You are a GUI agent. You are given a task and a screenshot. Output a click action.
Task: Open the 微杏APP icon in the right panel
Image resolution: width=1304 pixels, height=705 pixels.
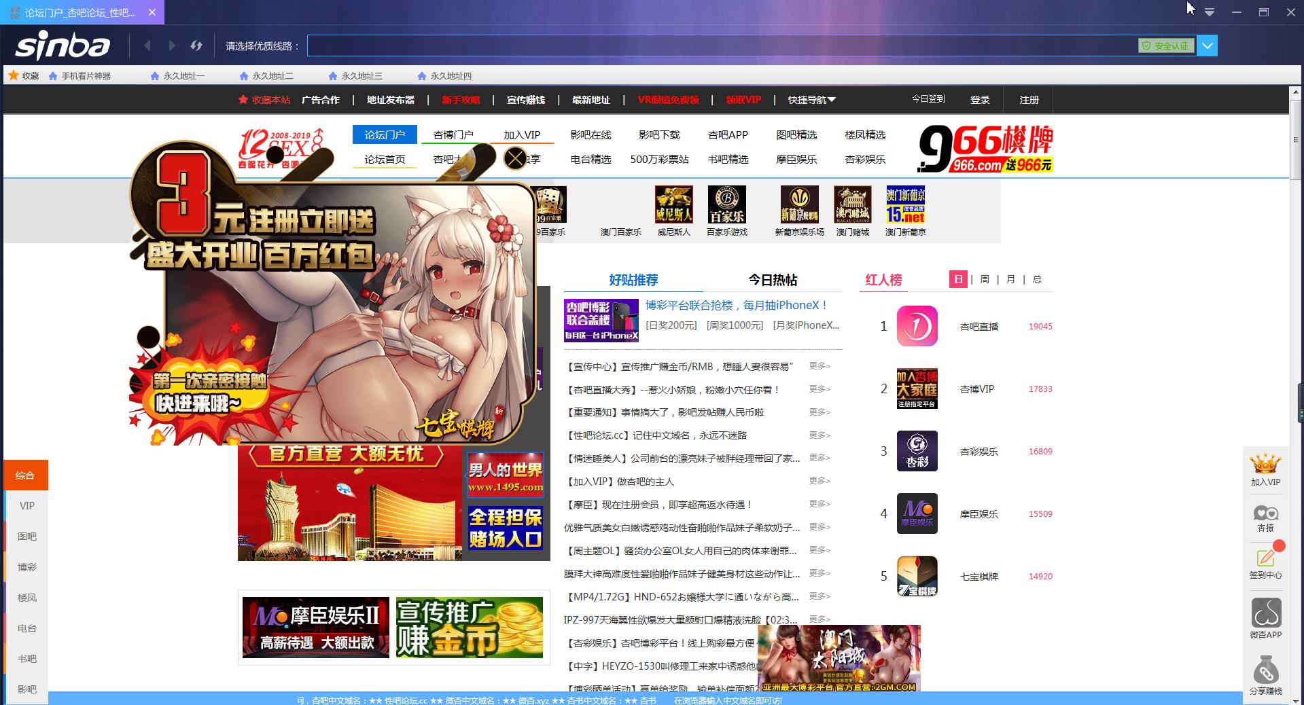click(1265, 618)
